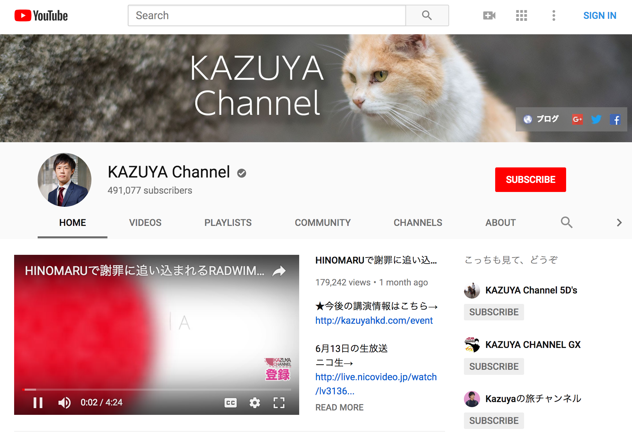Click inside the Search input field
This screenshot has width=632, height=433.
[267, 15]
